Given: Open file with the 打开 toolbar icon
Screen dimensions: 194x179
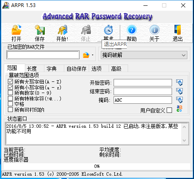Looking at the screenshot, I should click(17, 33).
